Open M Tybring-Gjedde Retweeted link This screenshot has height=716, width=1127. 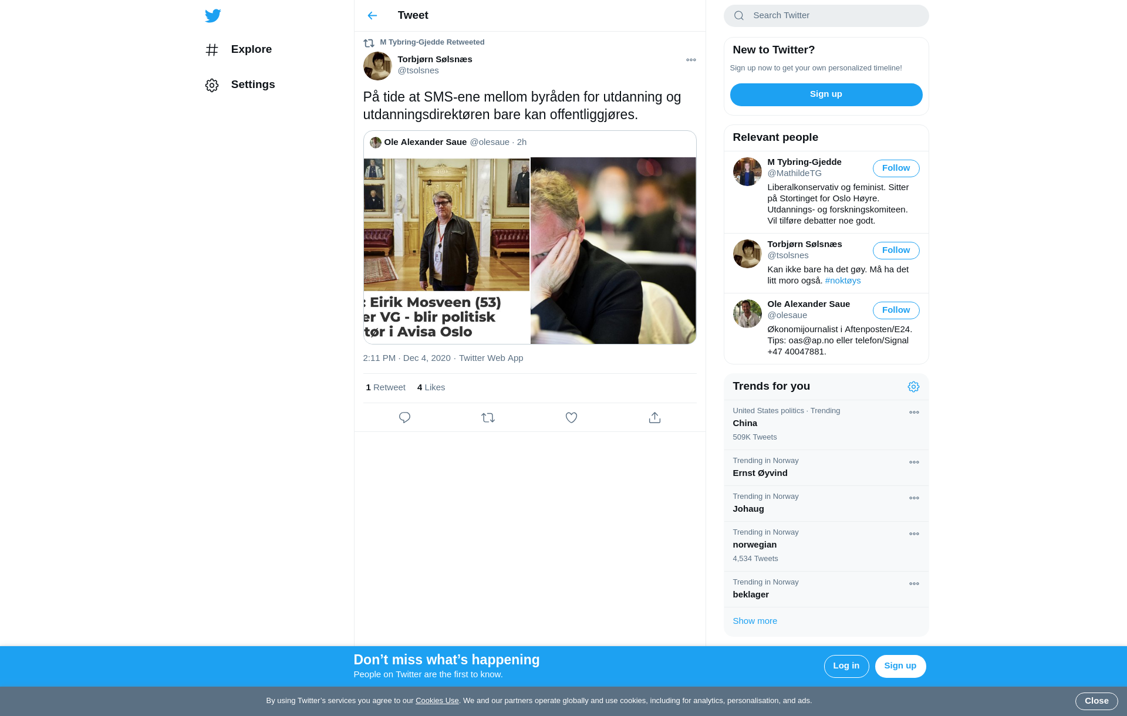[432, 42]
